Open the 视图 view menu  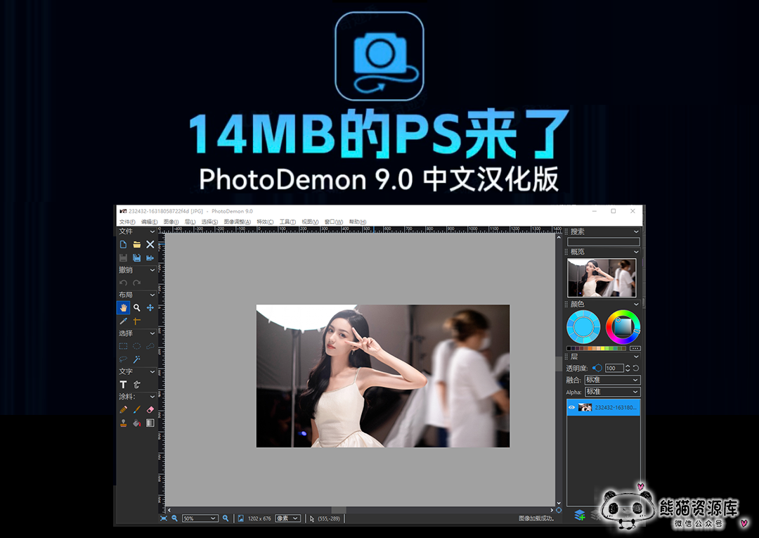307,222
